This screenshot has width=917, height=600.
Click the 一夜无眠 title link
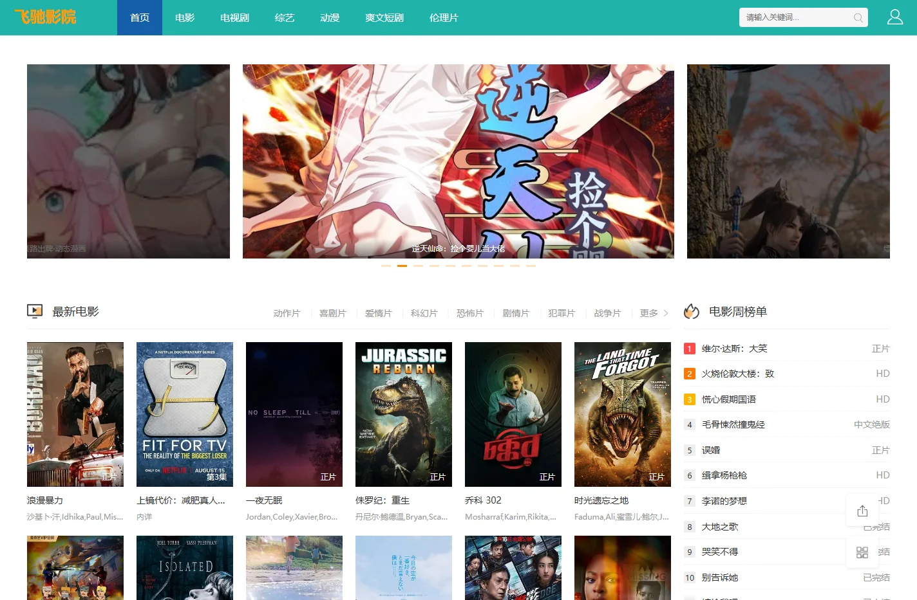264,500
